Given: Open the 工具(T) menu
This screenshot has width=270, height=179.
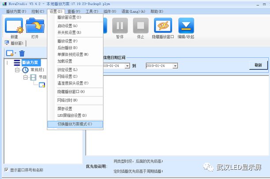Looking at the screenshot, I should tap(92, 11).
